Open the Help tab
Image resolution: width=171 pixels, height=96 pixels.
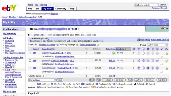72,9
